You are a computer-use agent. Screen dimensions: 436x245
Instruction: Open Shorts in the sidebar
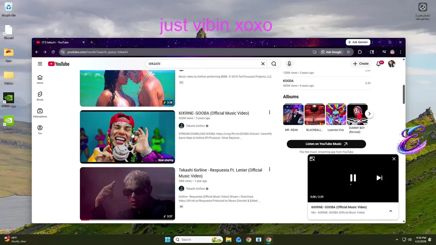click(40, 96)
